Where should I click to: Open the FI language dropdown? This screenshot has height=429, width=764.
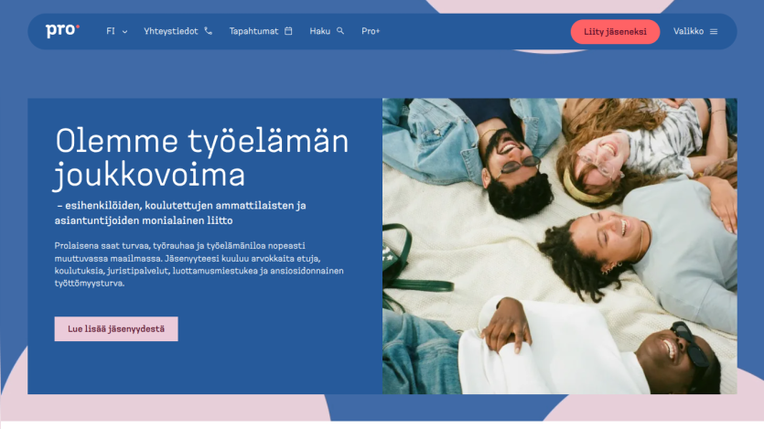click(x=117, y=31)
